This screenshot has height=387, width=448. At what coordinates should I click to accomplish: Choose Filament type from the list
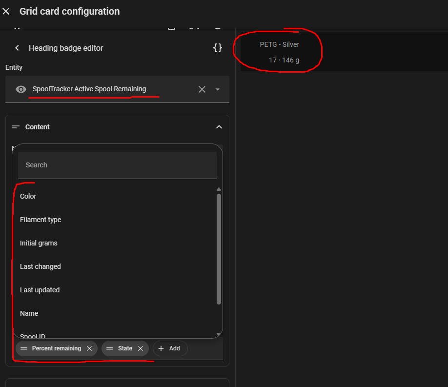tap(41, 220)
